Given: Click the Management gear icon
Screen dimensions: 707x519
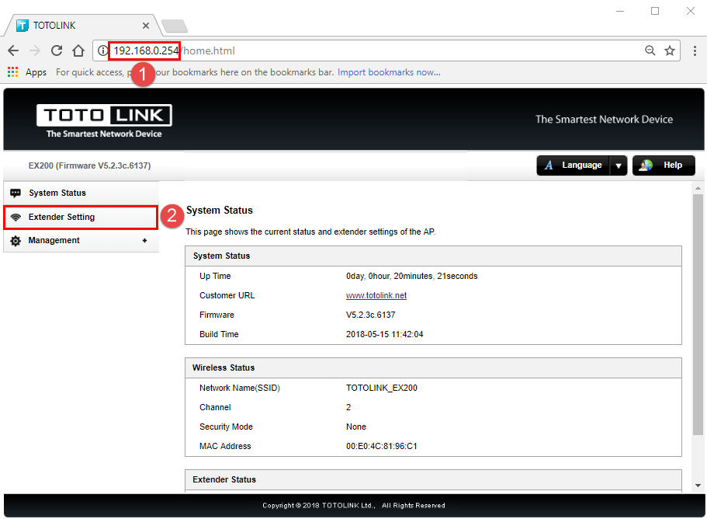Looking at the screenshot, I should (x=16, y=241).
